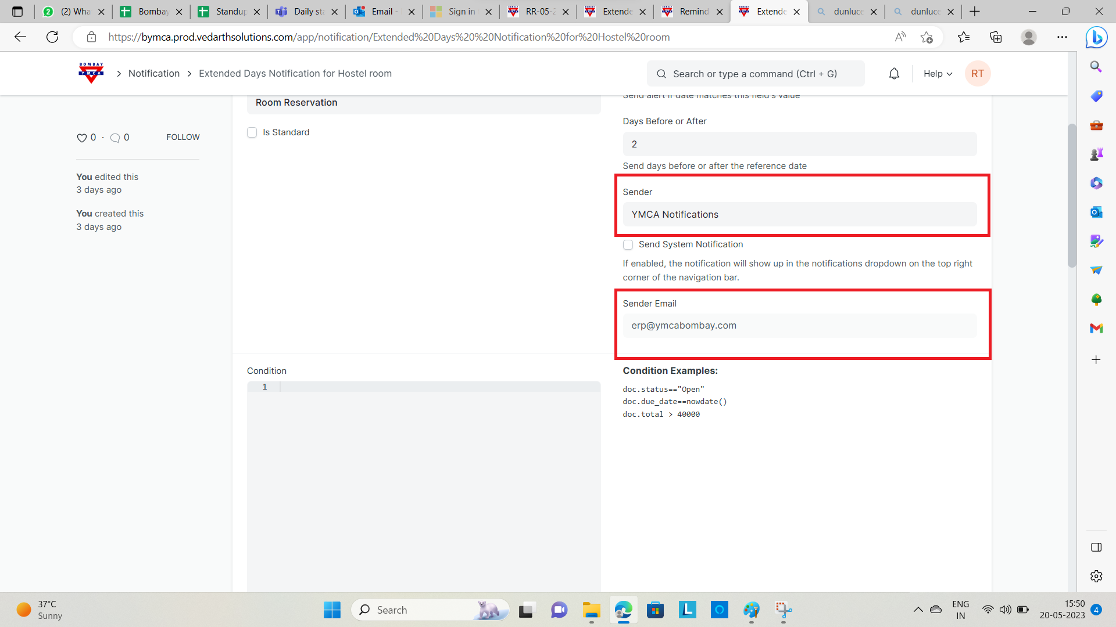Image resolution: width=1116 pixels, height=627 pixels.
Task: Switch to the RR-05 browser tab
Action: (540, 12)
